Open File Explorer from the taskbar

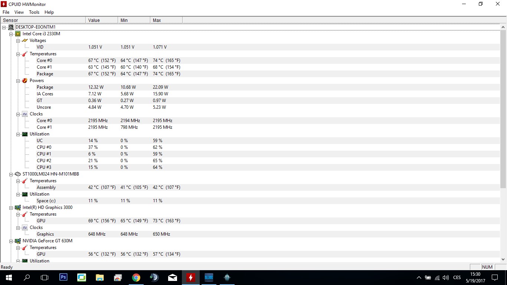[100, 277]
